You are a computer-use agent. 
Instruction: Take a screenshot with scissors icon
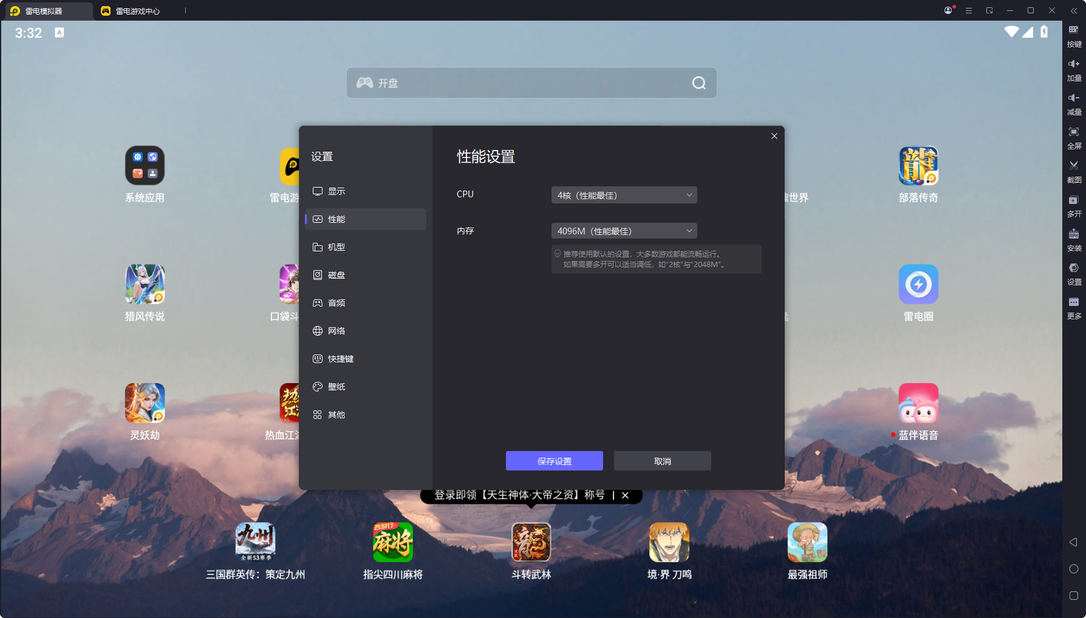[x=1073, y=166]
